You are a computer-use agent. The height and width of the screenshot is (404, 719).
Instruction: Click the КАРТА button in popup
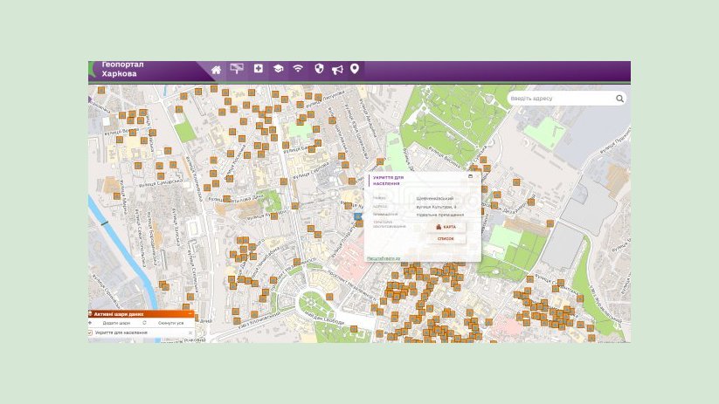[446, 227]
